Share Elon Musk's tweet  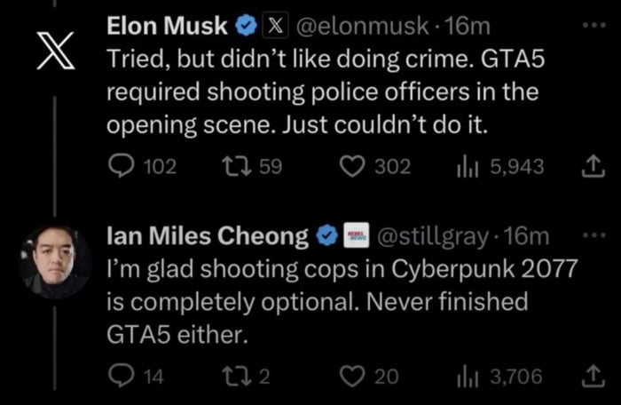[588, 166]
